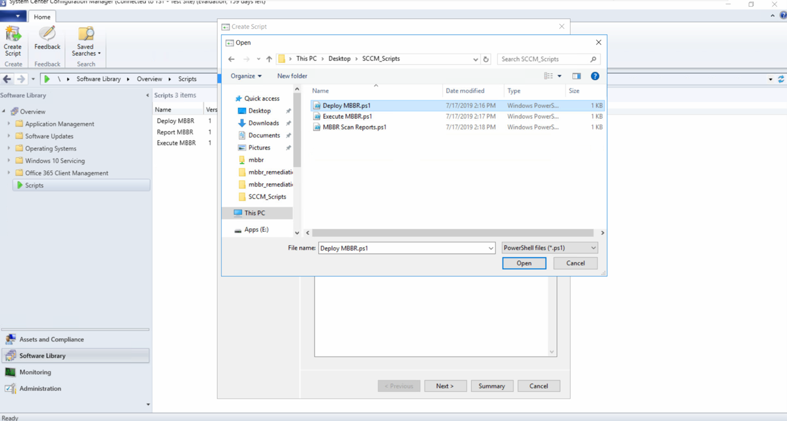Select the MBBR Scan Reports.ps1 file

[457, 127]
